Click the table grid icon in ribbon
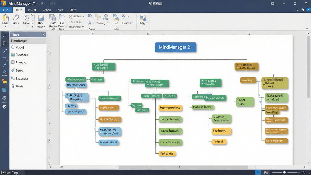The image size is (311, 175). point(41,18)
